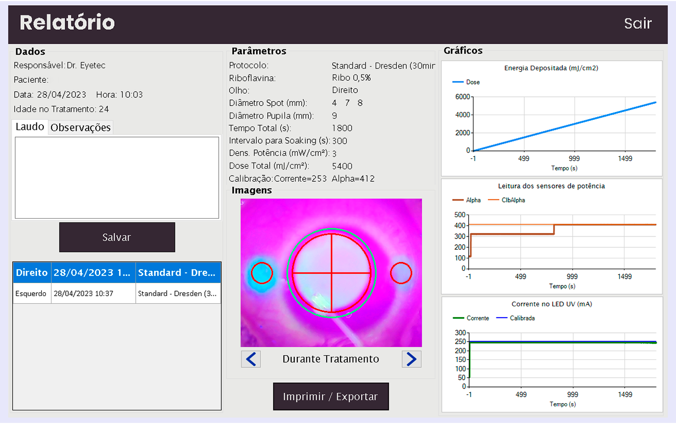Screen dimensions: 676x424
Task: Click the Paciente label
Action: (31, 80)
